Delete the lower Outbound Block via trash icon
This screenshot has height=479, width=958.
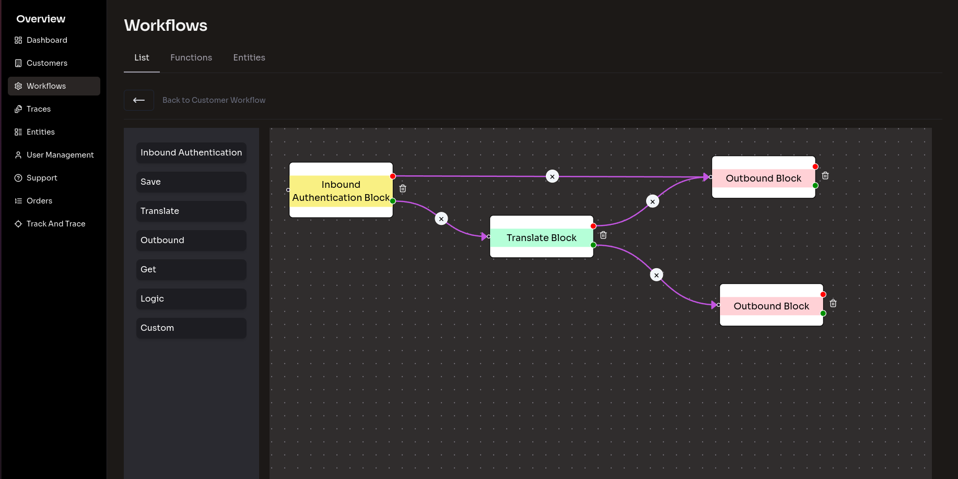pos(833,303)
